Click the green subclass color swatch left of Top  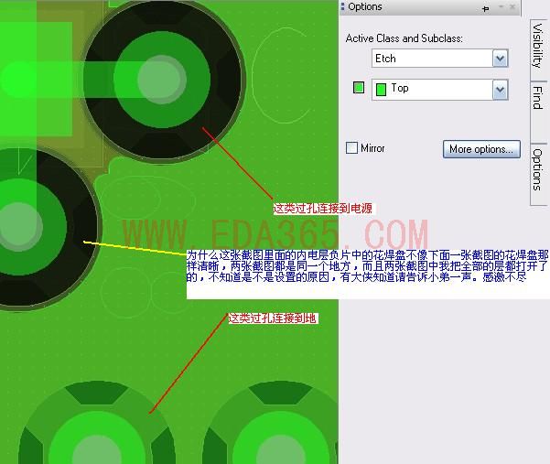pos(359,88)
